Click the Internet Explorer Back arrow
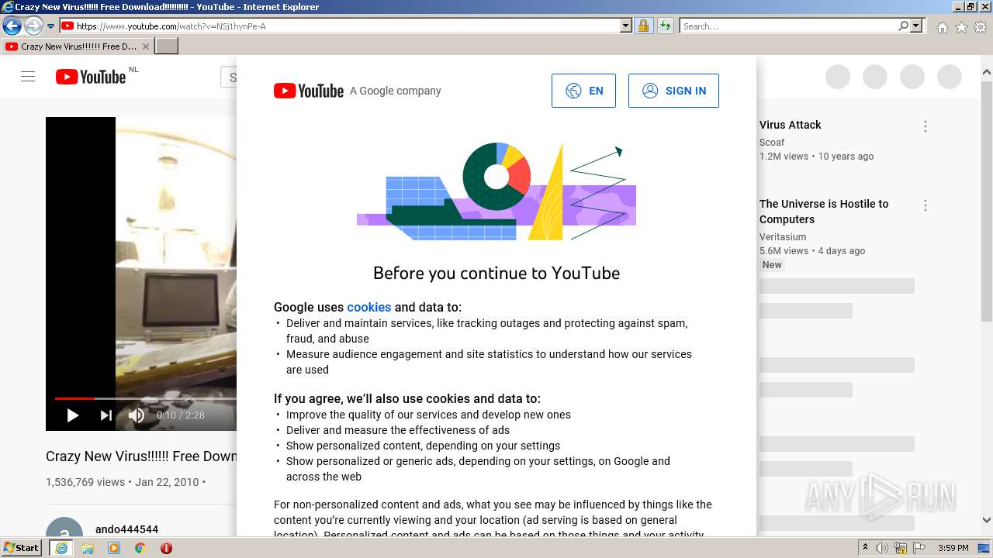Screen dimensions: 993x558 tap(12, 26)
